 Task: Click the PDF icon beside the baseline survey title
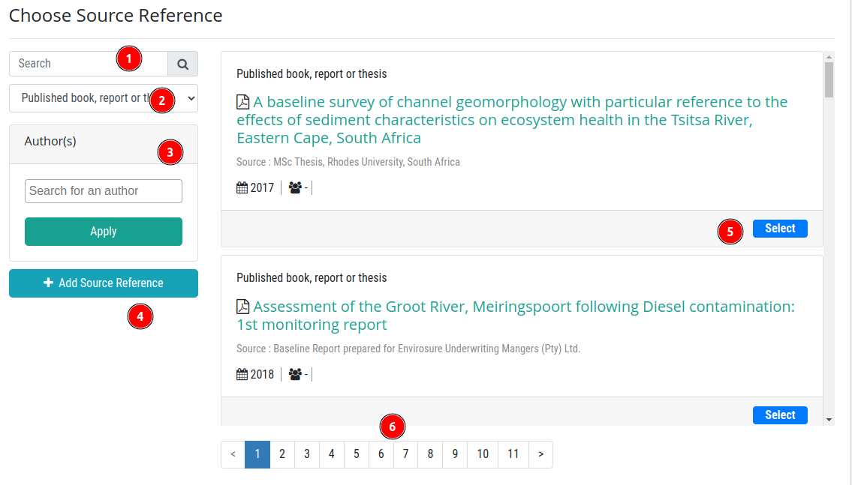pos(243,102)
